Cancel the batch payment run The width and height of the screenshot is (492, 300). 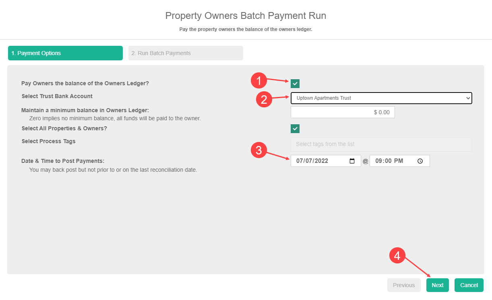tap(469, 285)
